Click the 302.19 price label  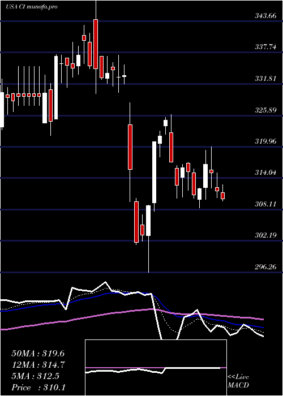265,235
